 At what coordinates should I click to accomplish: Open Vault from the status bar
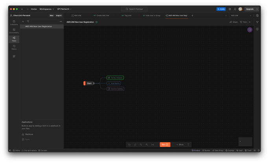point(240,150)
